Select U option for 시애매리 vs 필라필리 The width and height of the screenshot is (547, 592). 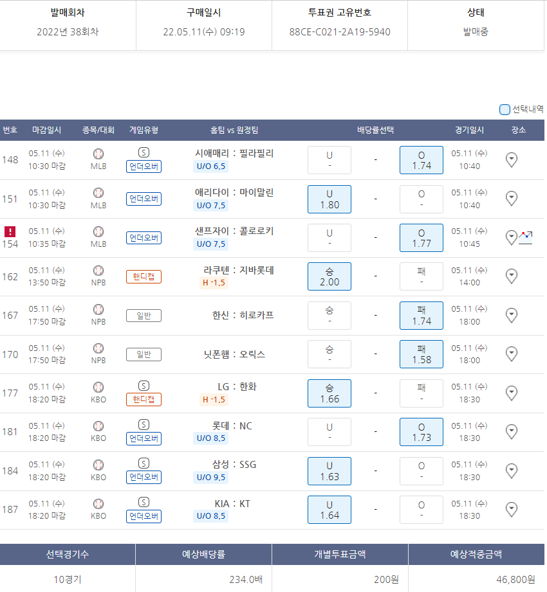click(329, 160)
